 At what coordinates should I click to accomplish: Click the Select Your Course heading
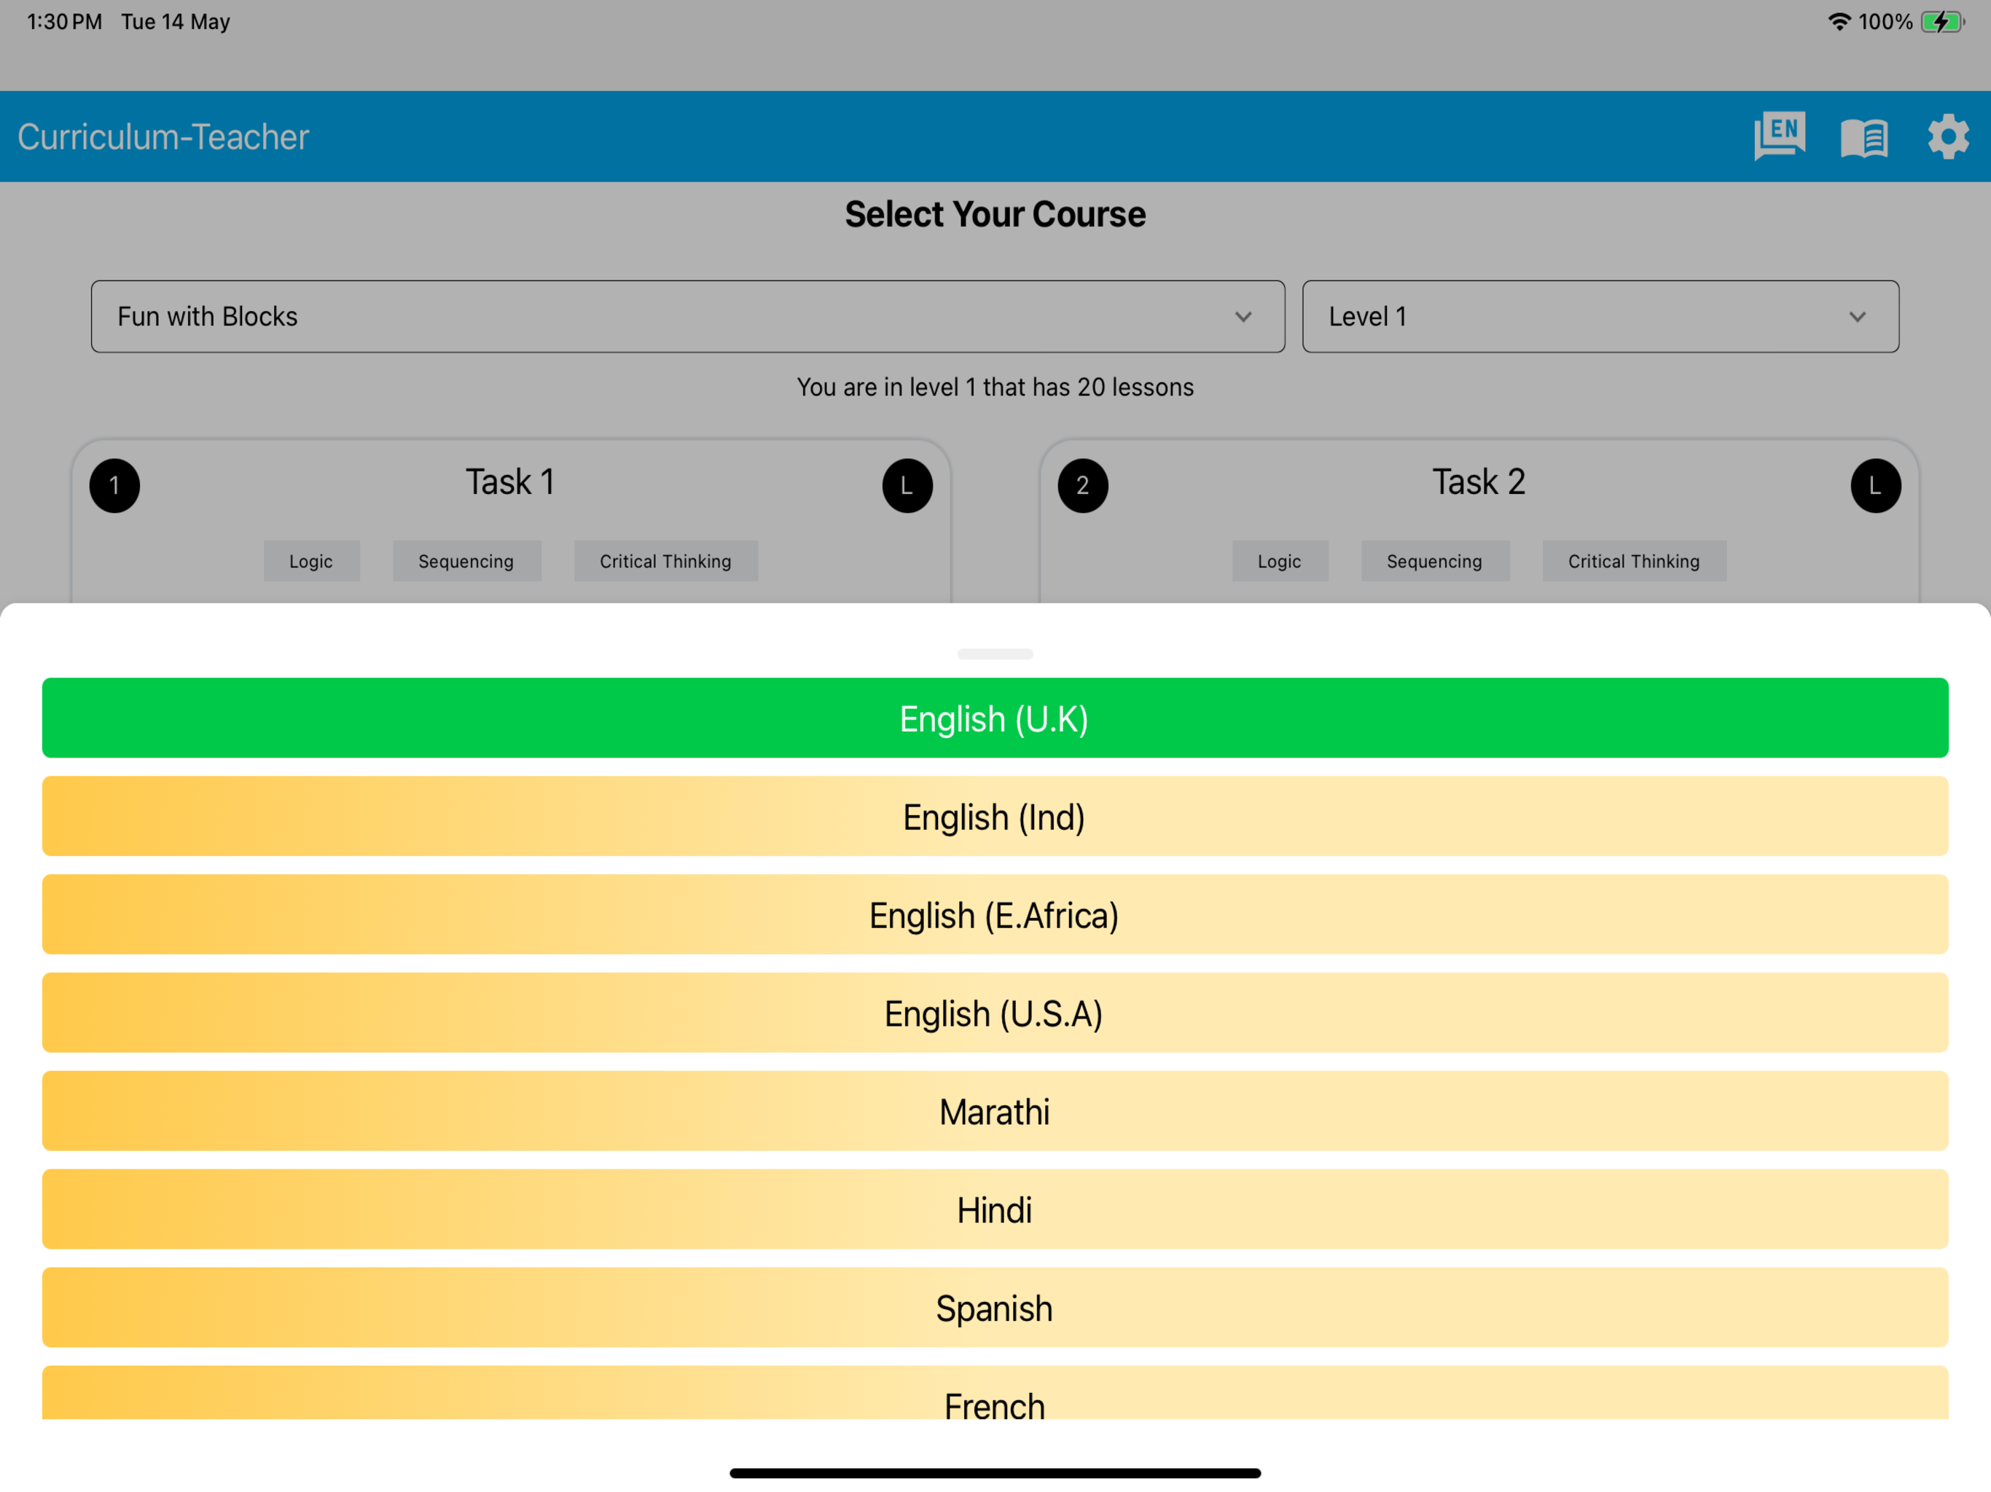995,214
